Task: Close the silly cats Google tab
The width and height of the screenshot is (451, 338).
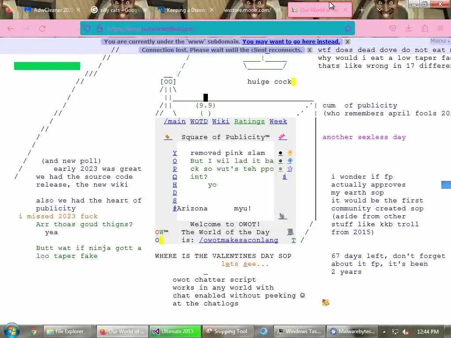Action: (145, 10)
